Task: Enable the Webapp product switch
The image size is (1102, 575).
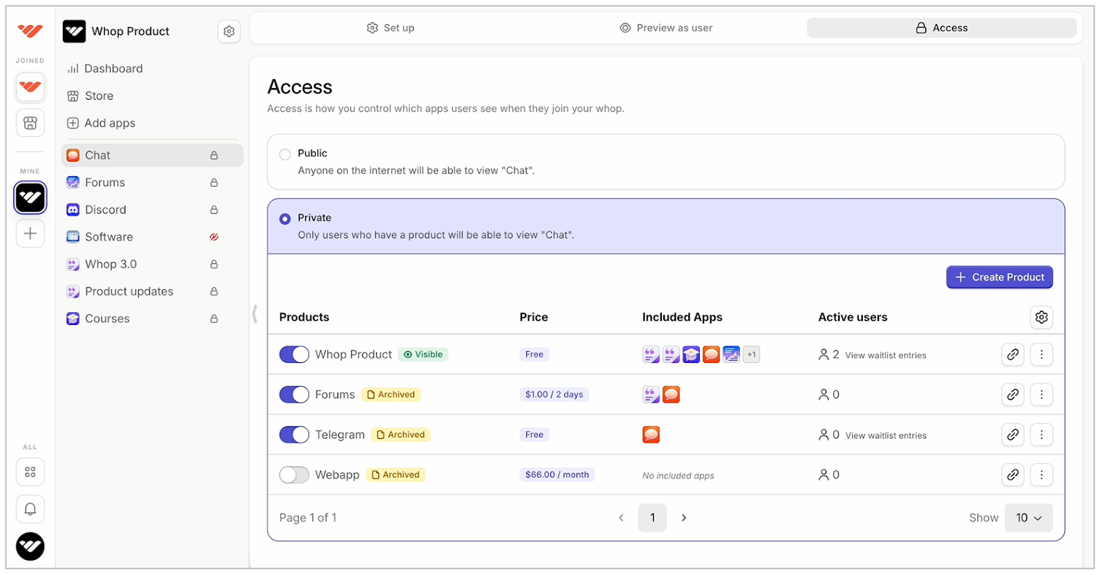Action: 294,474
